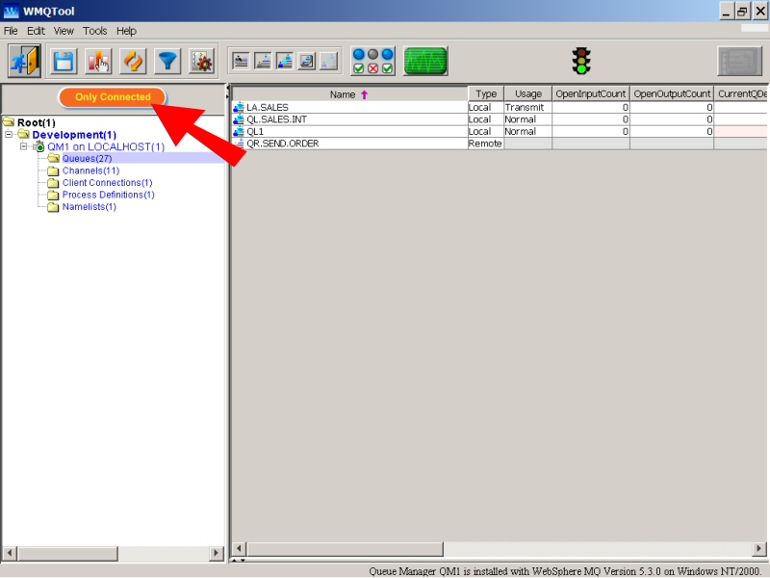The image size is (770, 578).
Task: Click the second queue type filter icon
Action: tap(263, 61)
